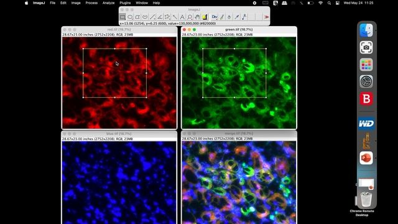
Task: Select the Arrow tool in ImageJ toolbar
Action: pos(236,17)
